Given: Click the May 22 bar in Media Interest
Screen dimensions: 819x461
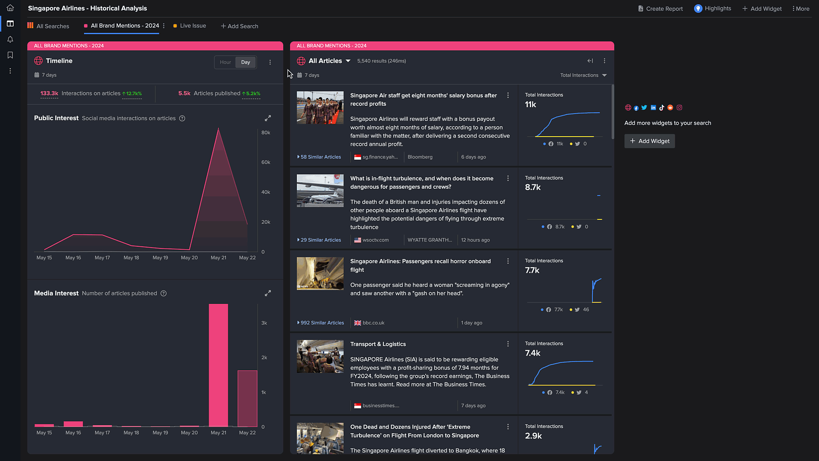Looking at the screenshot, I should click(x=247, y=398).
